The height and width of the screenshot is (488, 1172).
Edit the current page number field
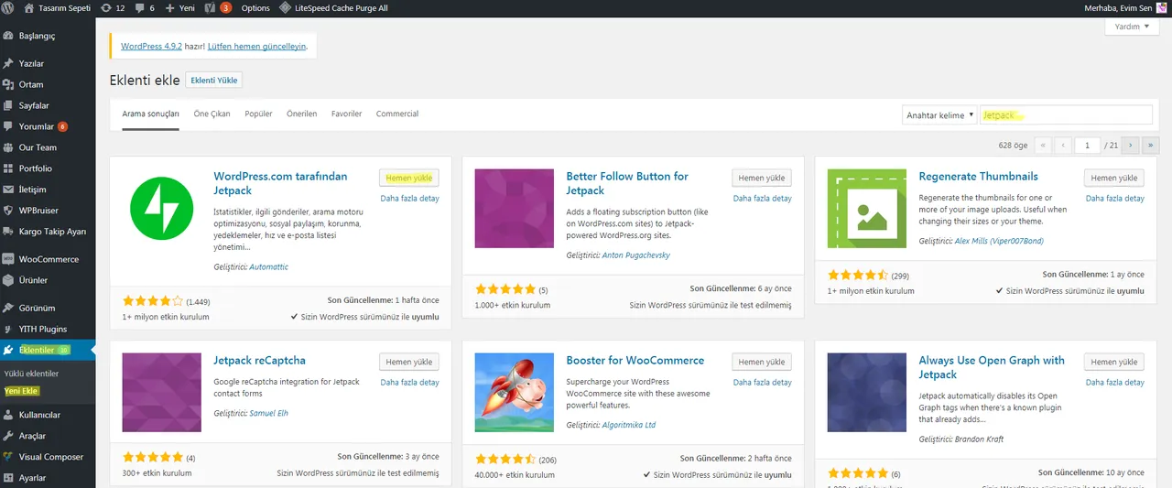(1087, 145)
